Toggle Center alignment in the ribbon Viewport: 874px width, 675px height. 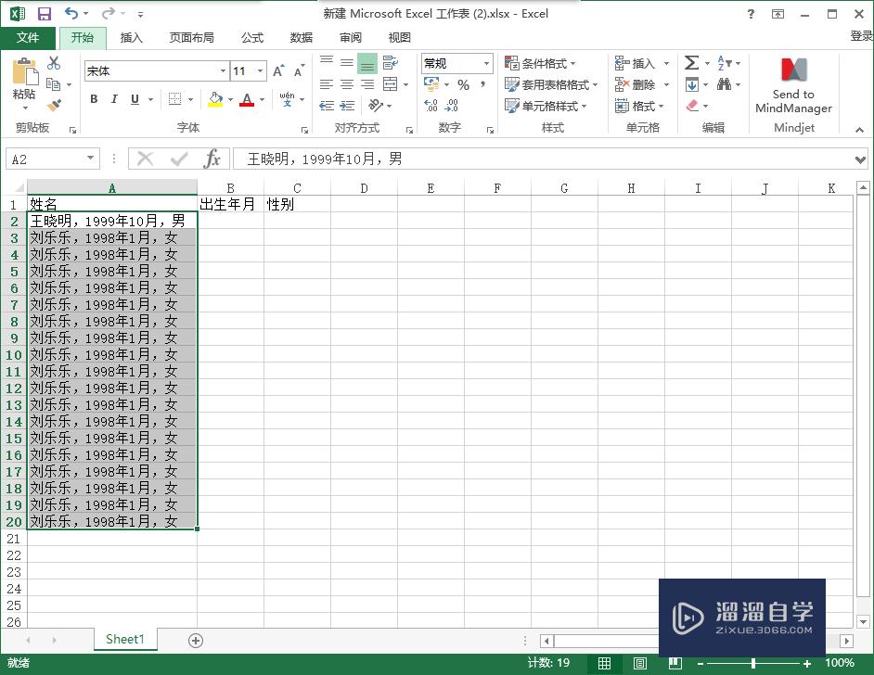[x=346, y=83]
